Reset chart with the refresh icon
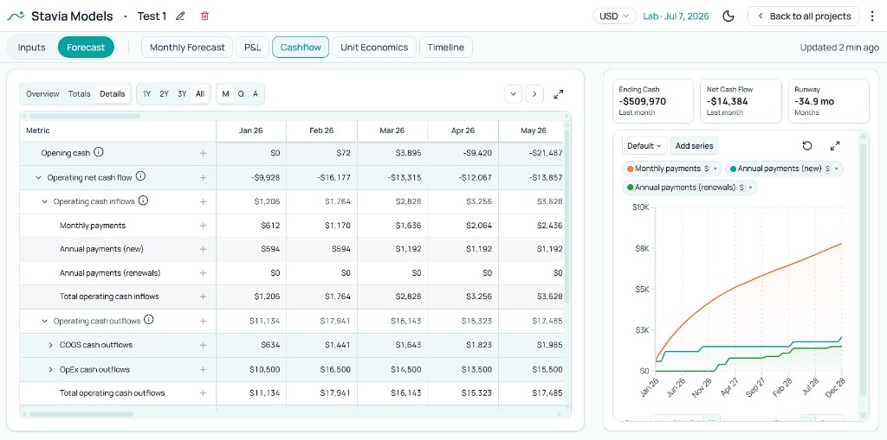Screen dimensions: 887x440 tap(807, 146)
